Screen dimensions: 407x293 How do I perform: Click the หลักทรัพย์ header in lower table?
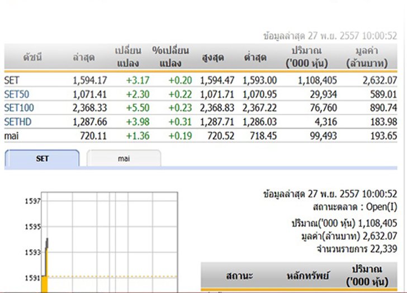pyautogui.click(x=308, y=276)
